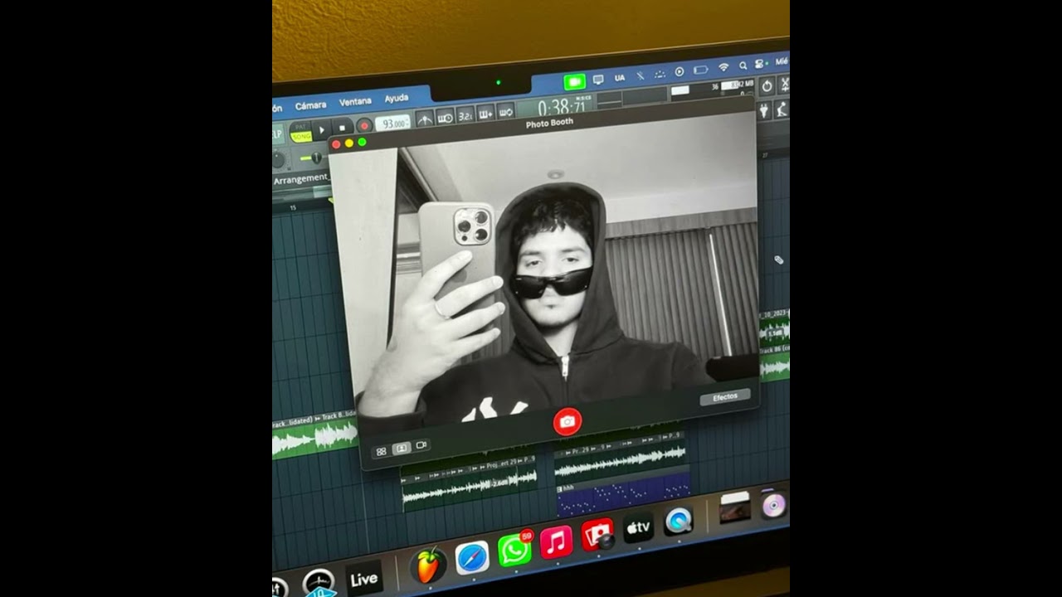The image size is (1062, 597).
Task: Click the FL Studio slider under the transport
Action: pyautogui.click(x=315, y=158)
